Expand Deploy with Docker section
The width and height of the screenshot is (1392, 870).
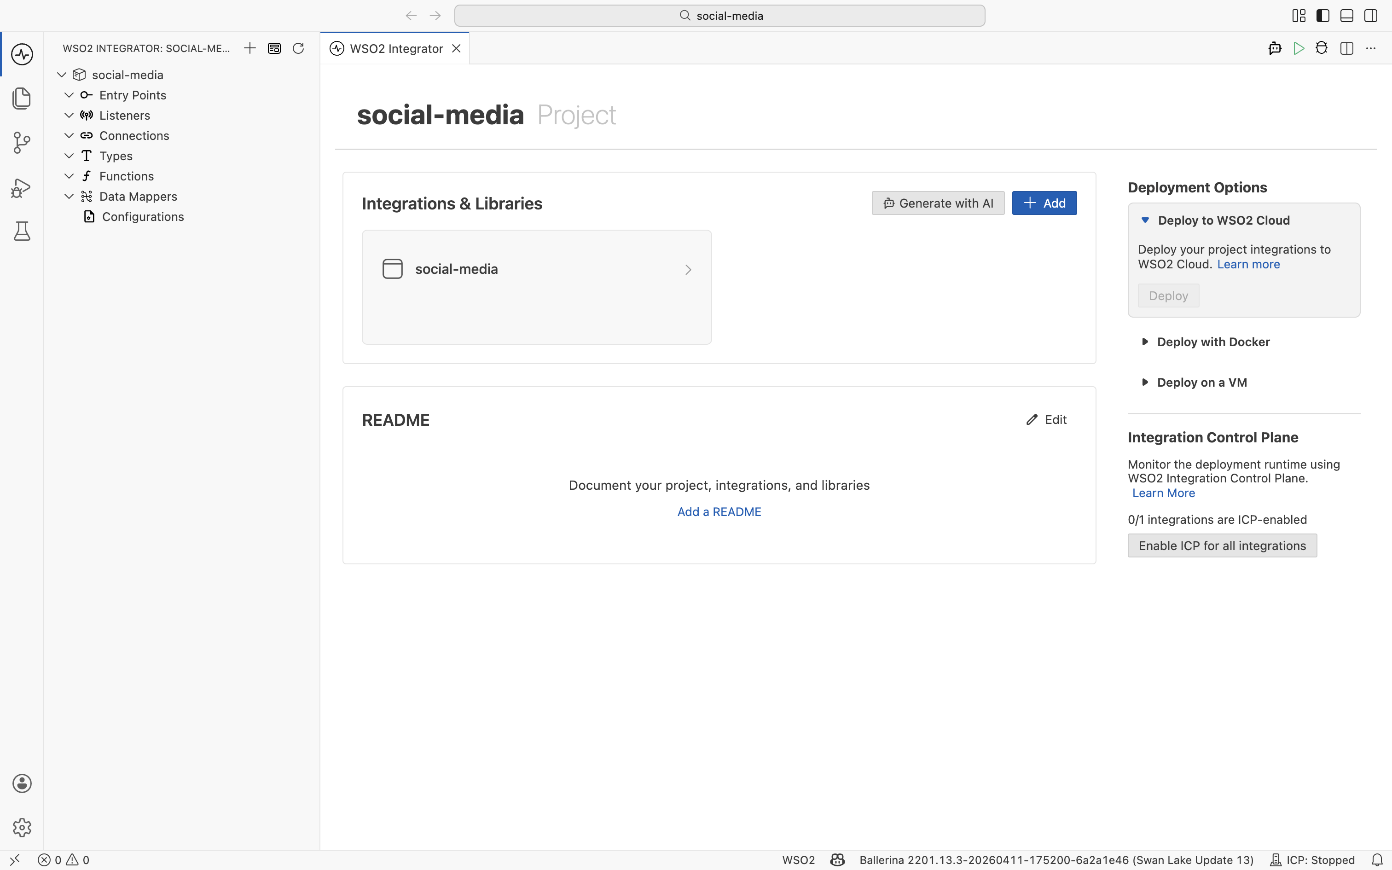pyautogui.click(x=1205, y=342)
